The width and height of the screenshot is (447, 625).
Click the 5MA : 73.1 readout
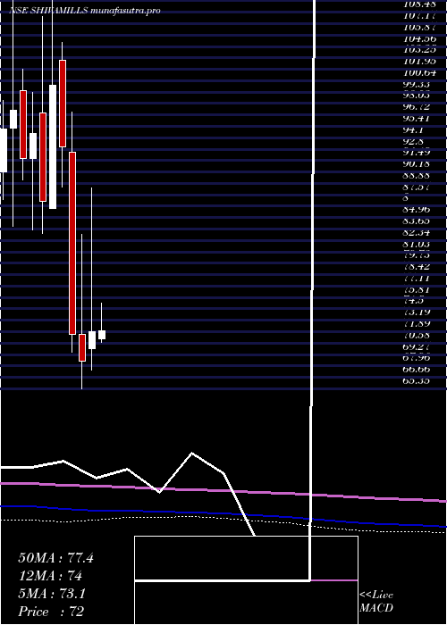click(x=52, y=594)
